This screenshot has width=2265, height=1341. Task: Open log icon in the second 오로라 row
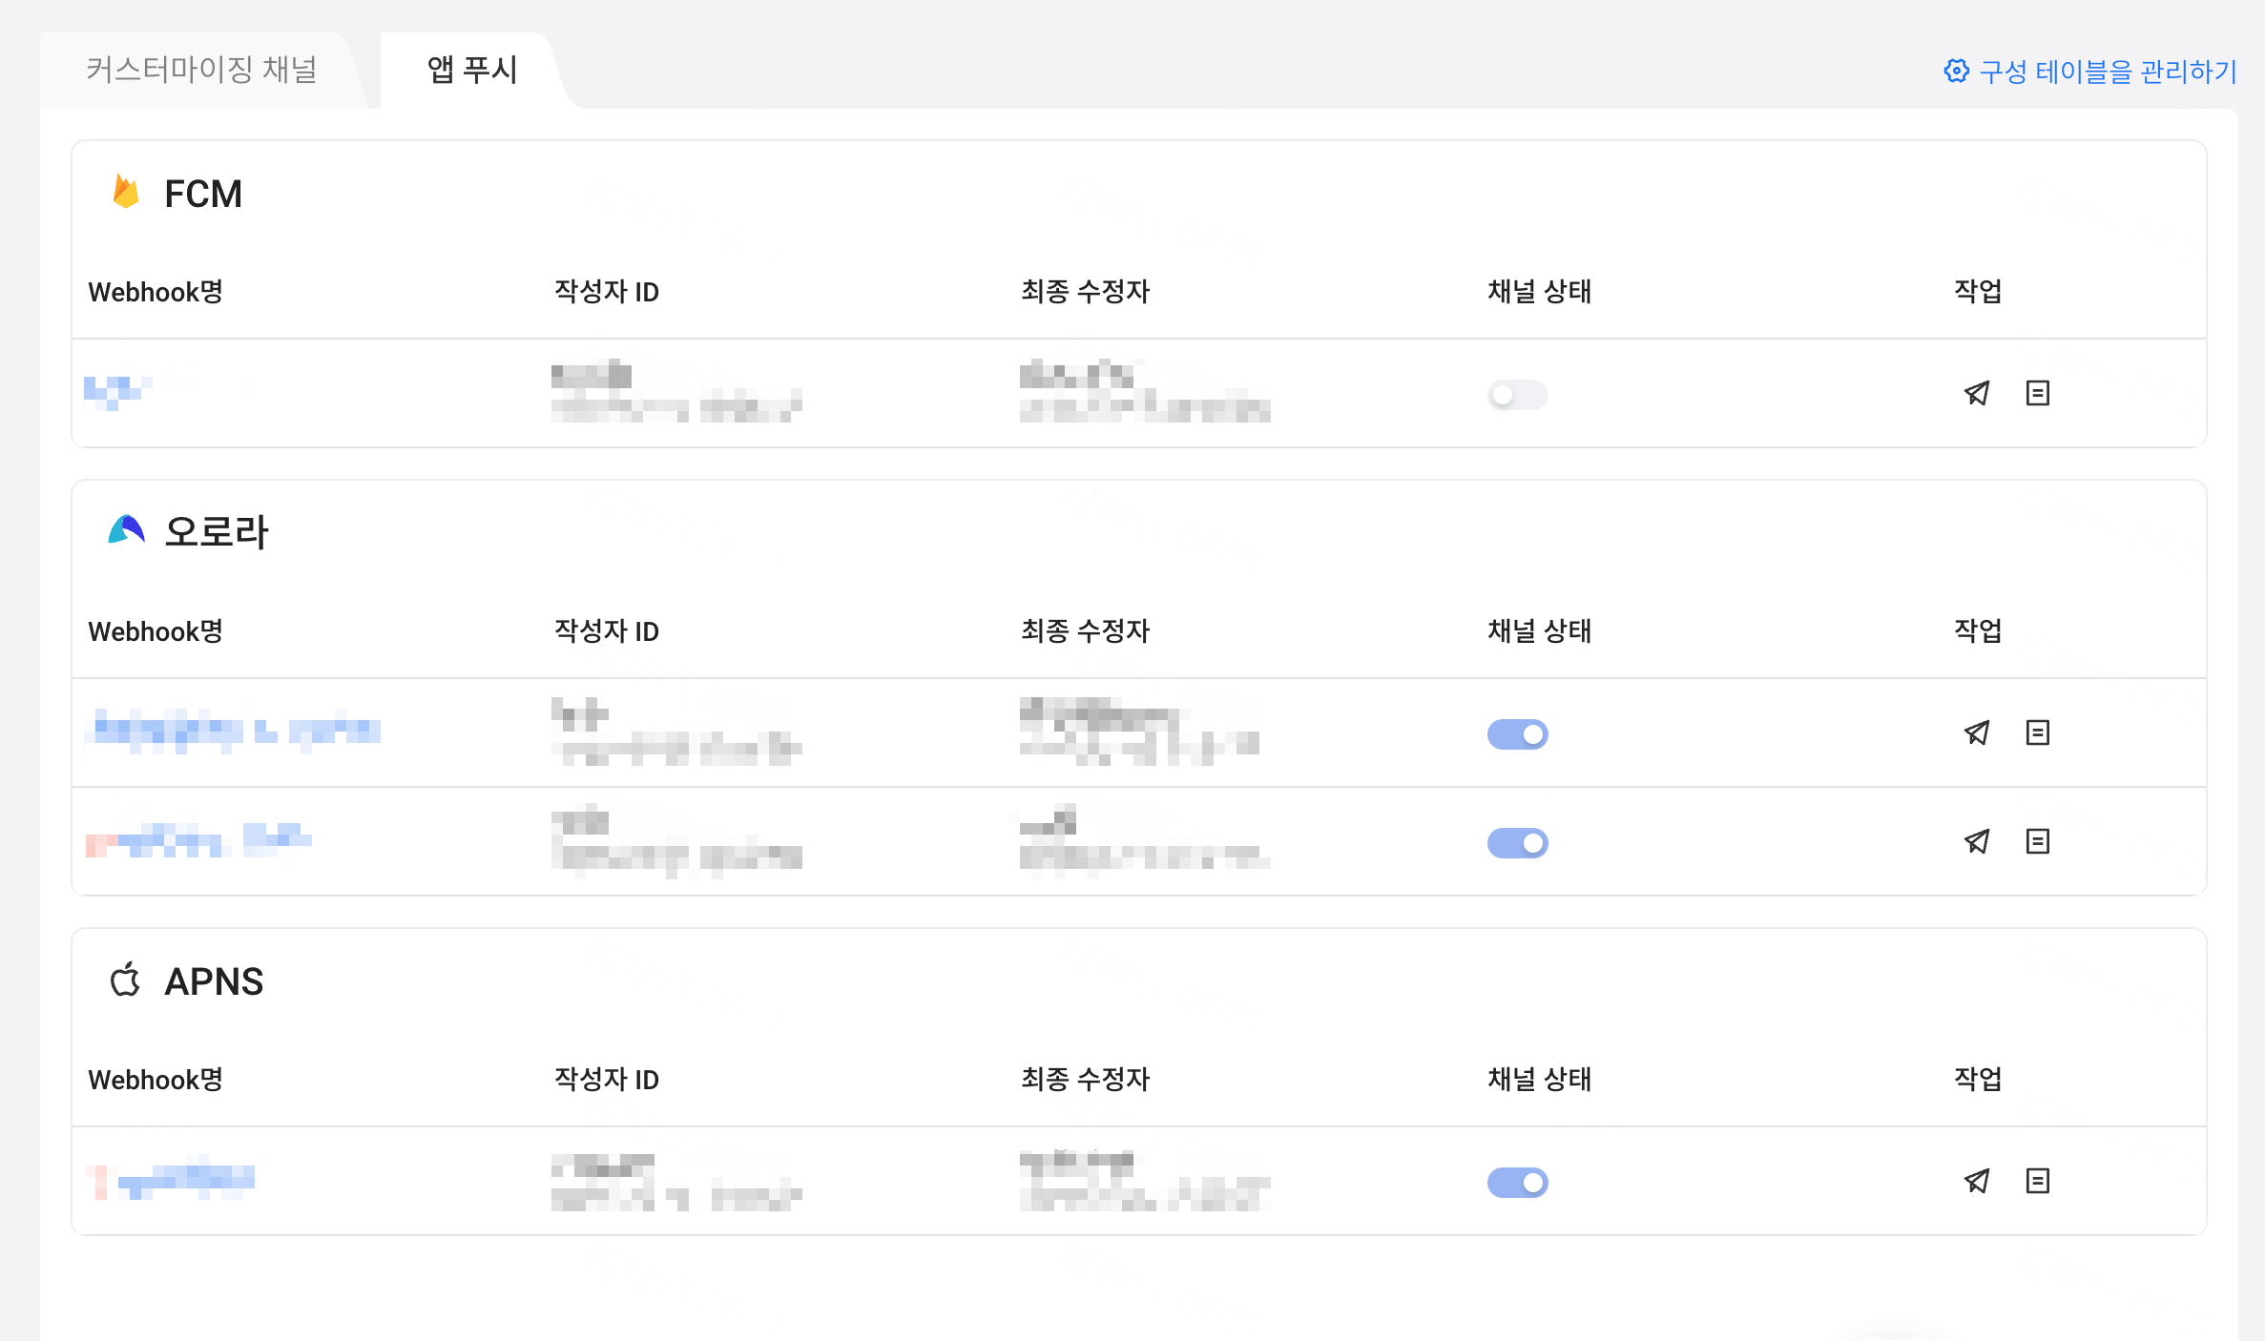coord(2037,841)
